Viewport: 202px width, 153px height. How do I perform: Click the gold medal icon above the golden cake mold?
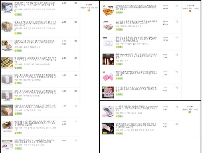[x=104, y=6]
